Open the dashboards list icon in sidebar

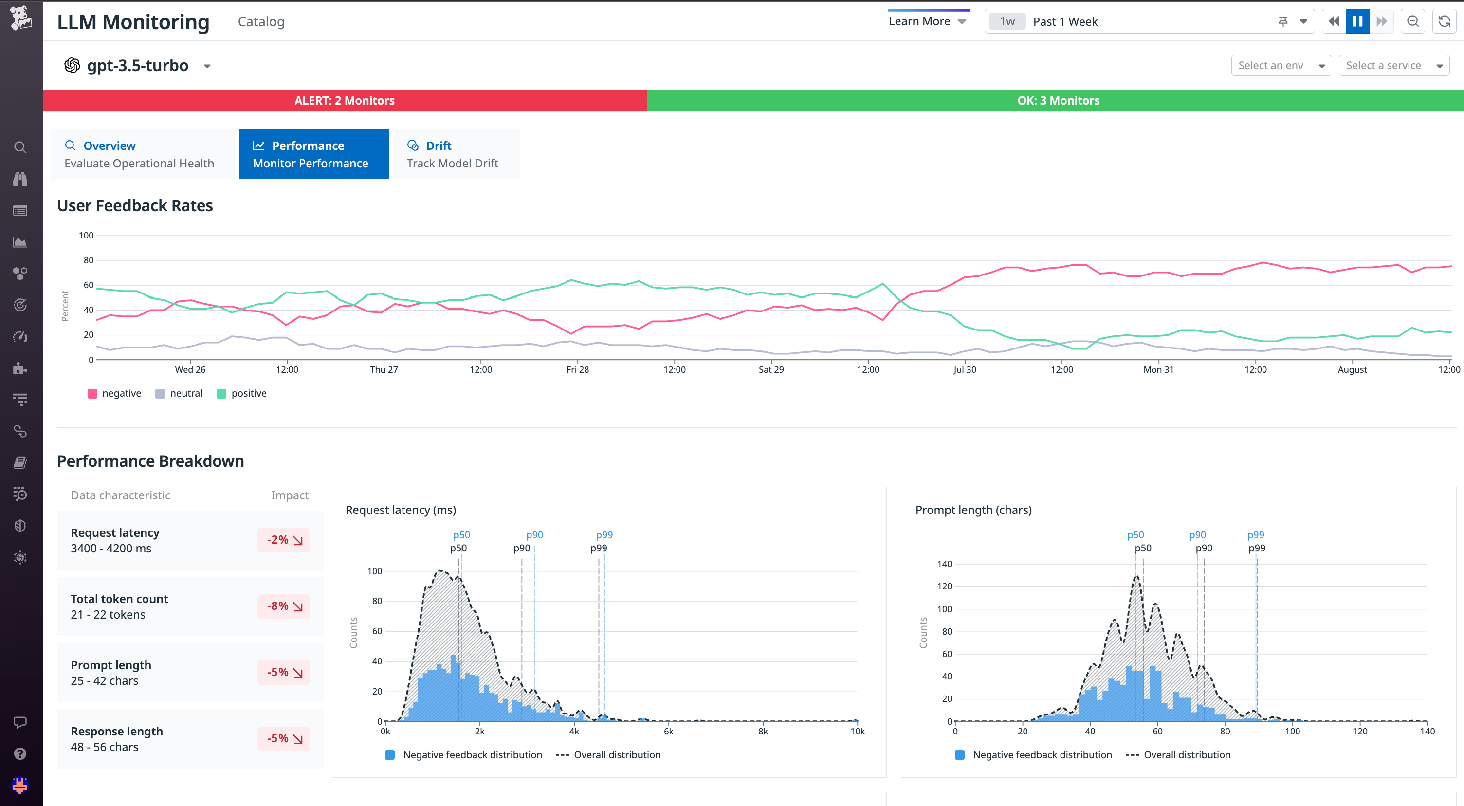20,211
